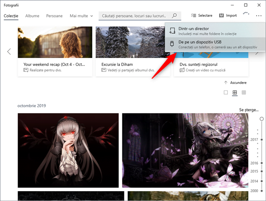Click the timeline scrubber handle at top
This screenshot has width=266, height=201.
(261, 119)
